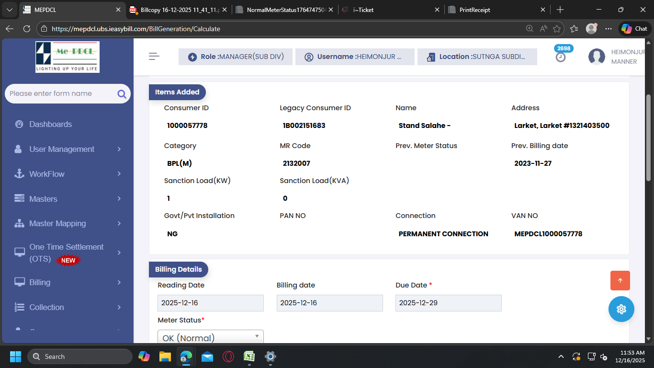Expand the One Time Settlement chevron
Image resolution: width=654 pixels, height=368 pixels.
(119, 253)
